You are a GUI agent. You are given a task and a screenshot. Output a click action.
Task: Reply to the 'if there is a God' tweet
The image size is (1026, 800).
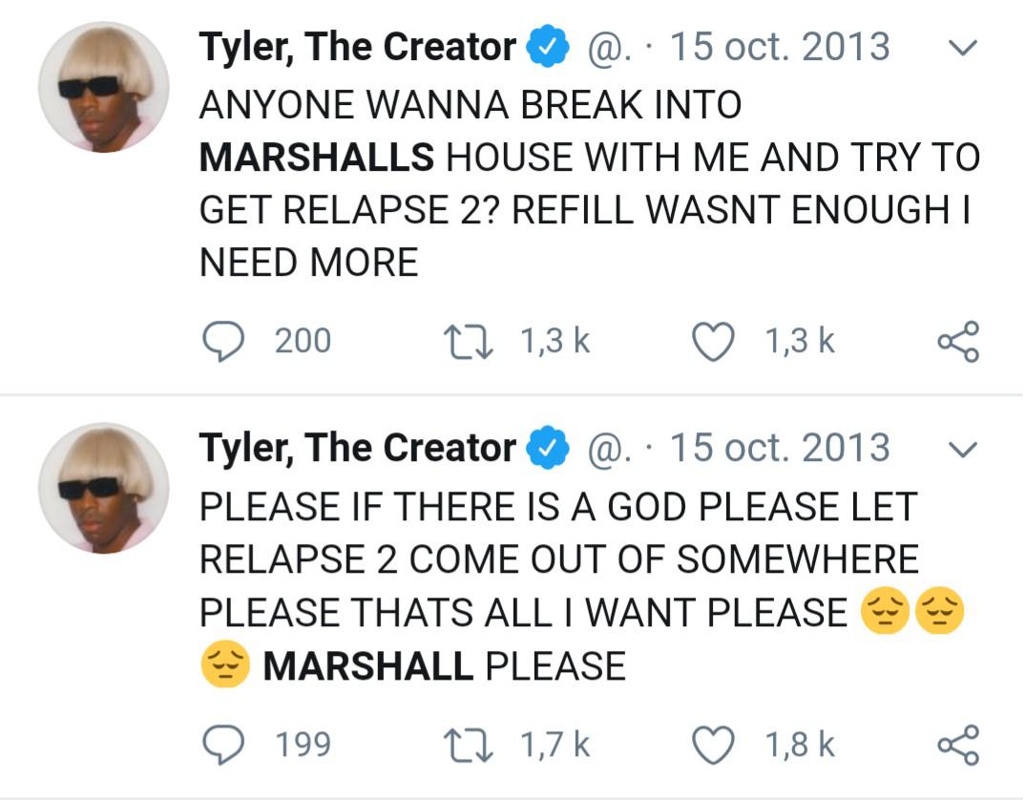pos(223,745)
